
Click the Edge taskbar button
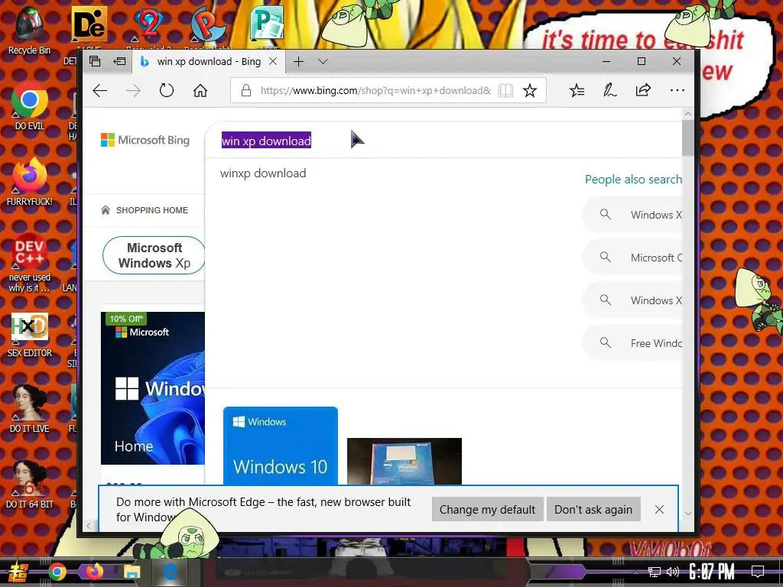[x=170, y=572]
